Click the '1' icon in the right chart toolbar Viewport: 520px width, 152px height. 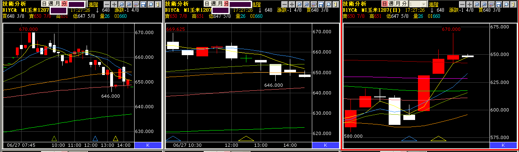[513, 4]
